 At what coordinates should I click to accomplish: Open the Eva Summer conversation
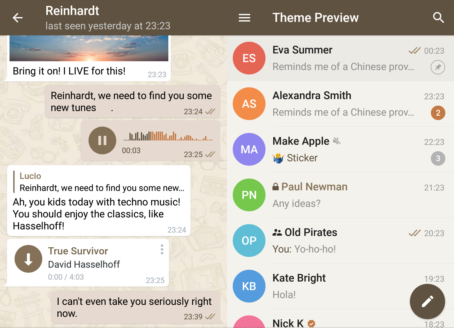coord(340,58)
